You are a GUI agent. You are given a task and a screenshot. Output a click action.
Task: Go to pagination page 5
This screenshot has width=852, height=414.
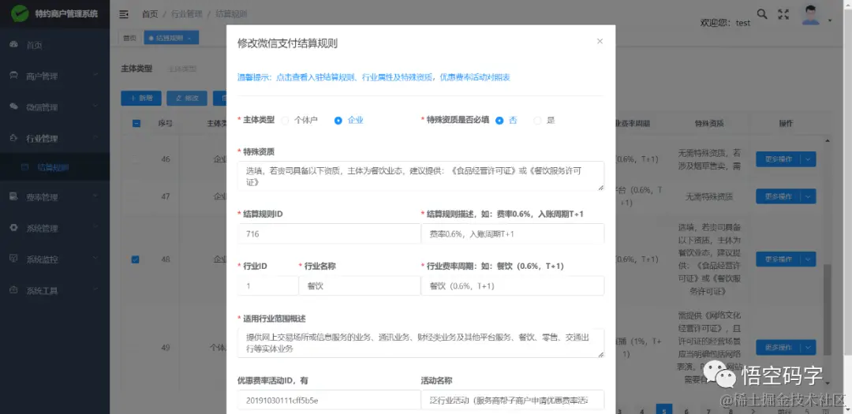click(x=663, y=410)
